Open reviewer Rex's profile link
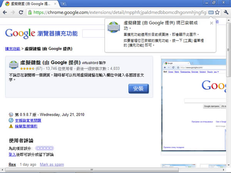The height and width of the screenshot is (173, 231). click(12, 165)
